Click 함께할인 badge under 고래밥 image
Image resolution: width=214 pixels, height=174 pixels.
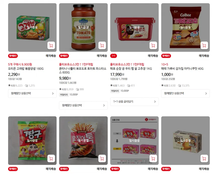13,56
